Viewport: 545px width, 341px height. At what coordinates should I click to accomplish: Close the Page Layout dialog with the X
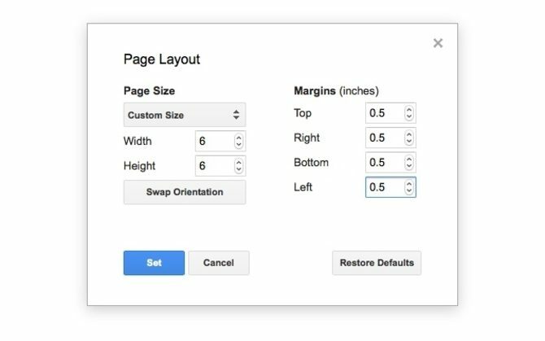438,43
